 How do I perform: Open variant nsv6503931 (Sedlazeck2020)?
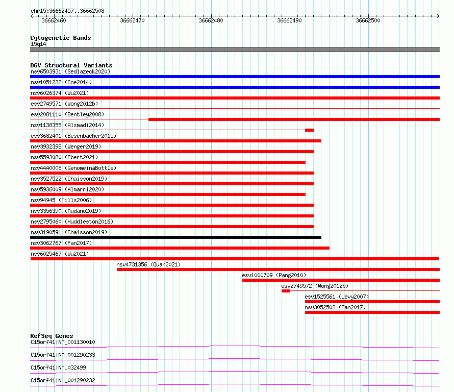click(x=70, y=71)
